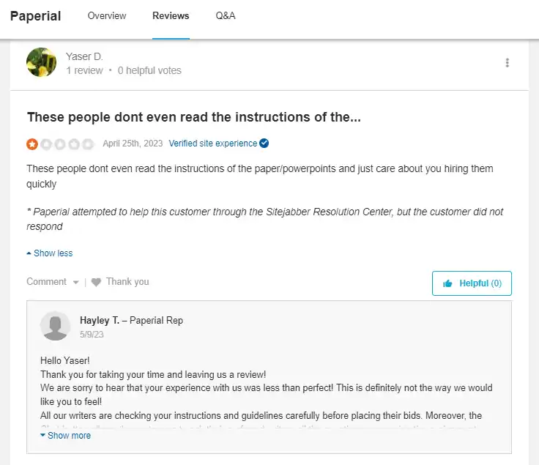Click Yaser D.'s profile avatar
This screenshot has width=539, height=465.
(x=42, y=62)
